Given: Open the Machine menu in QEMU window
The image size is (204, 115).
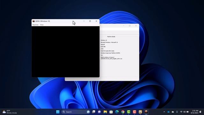Looking at the screenshot, I should click(x=35, y=25).
